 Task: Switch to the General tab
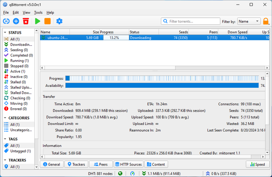click(51, 164)
